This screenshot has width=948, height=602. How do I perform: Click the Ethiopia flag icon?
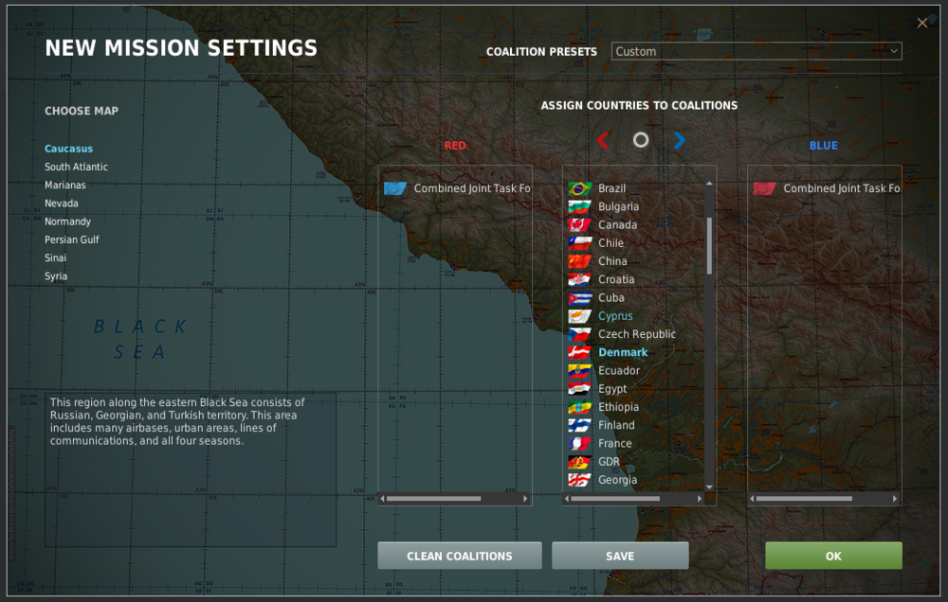click(579, 407)
